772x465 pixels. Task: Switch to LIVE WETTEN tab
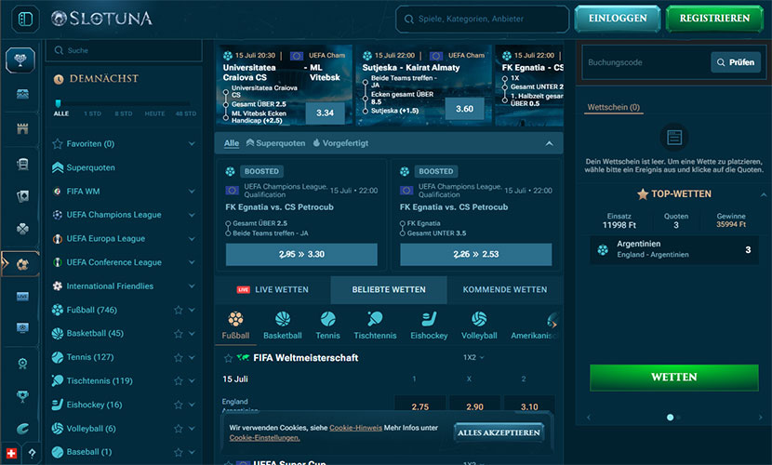coord(273,289)
